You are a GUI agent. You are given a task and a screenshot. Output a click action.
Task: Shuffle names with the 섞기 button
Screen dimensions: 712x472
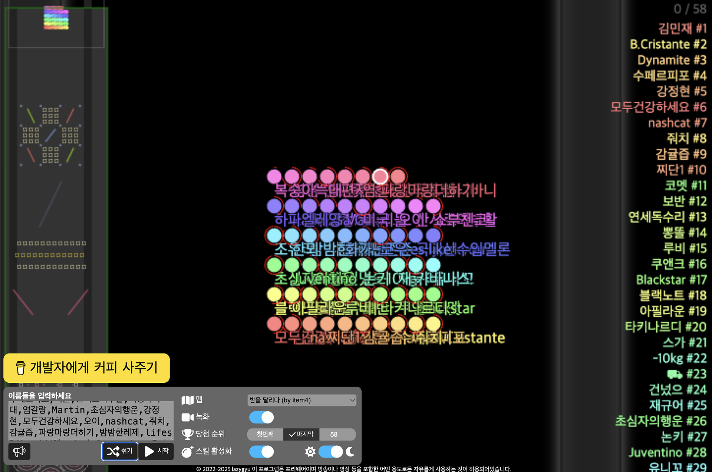(x=120, y=451)
